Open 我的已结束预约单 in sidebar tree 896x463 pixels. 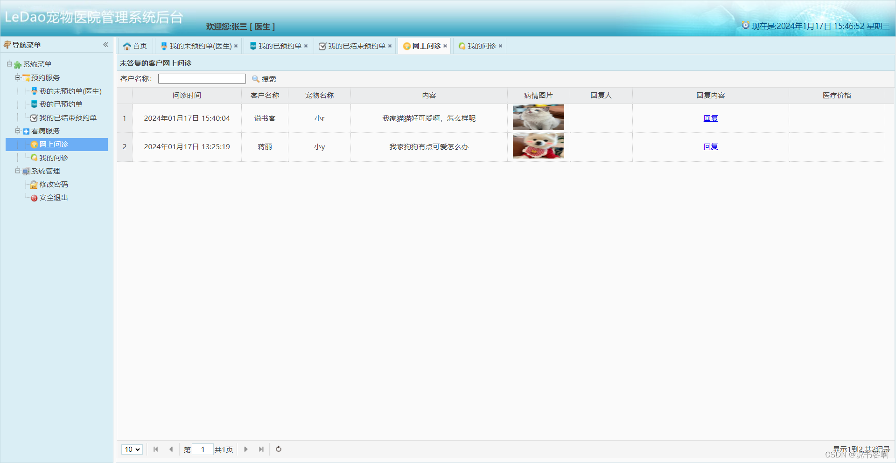(x=68, y=118)
